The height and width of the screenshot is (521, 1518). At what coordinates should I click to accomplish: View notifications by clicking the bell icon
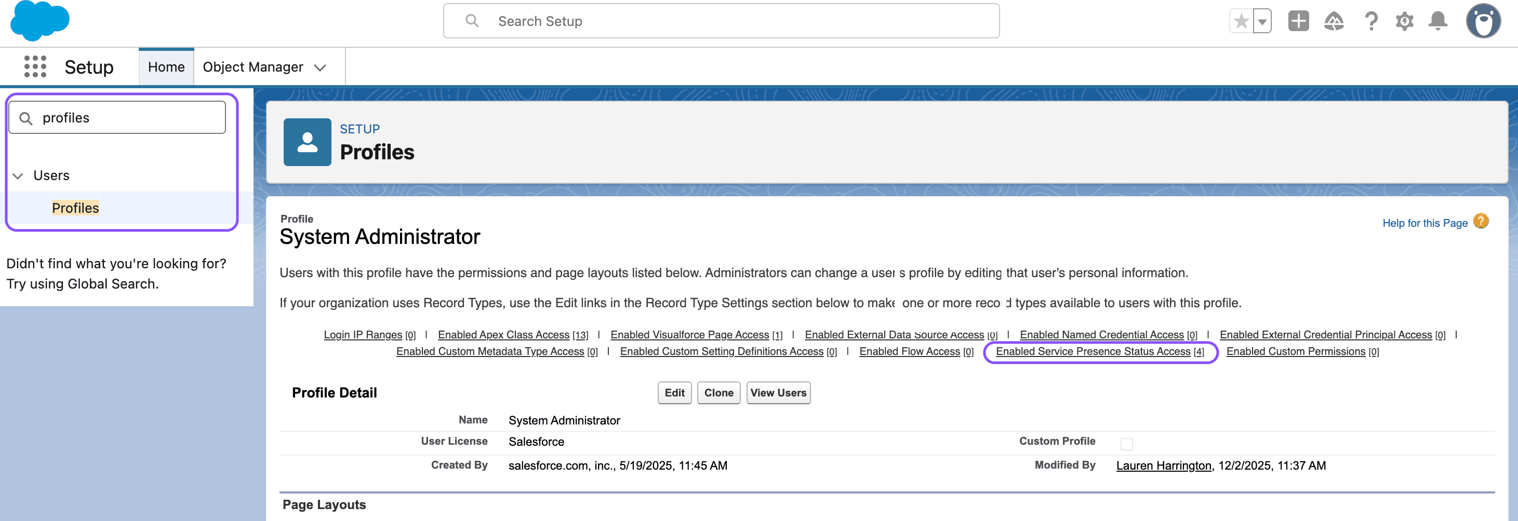click(1438, 21)
